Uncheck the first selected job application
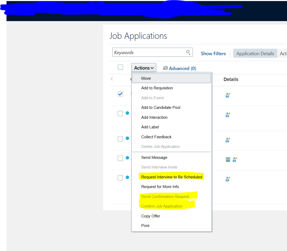The image size is (287, 251). pos(120,94)
